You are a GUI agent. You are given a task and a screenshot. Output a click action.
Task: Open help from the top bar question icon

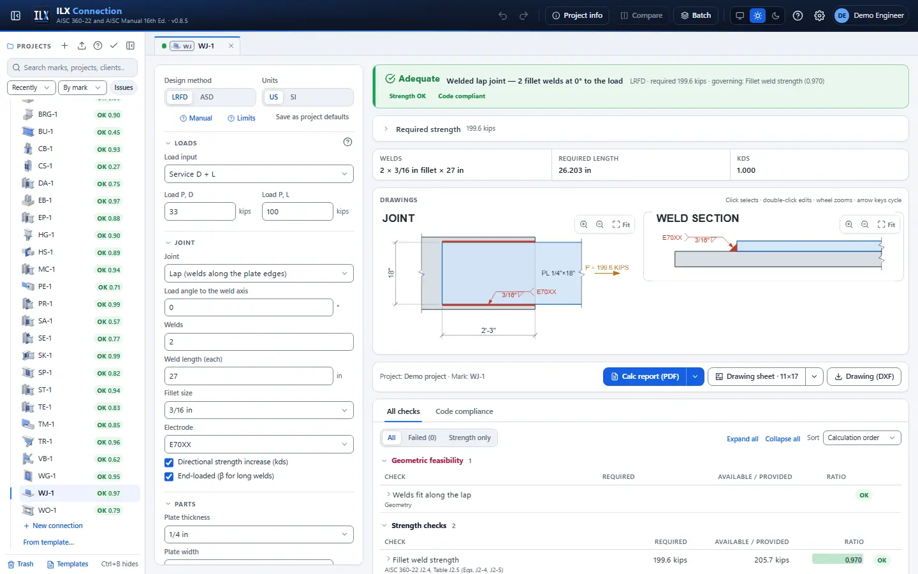[x=798, y=15]
